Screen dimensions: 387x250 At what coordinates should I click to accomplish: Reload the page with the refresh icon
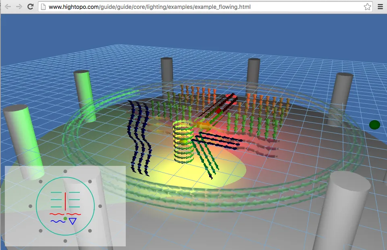click(x=30, y=6)
